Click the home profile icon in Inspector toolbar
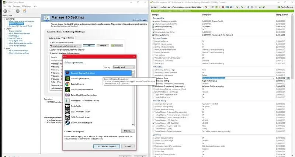The image size is (295, 157). click(206, 7)
